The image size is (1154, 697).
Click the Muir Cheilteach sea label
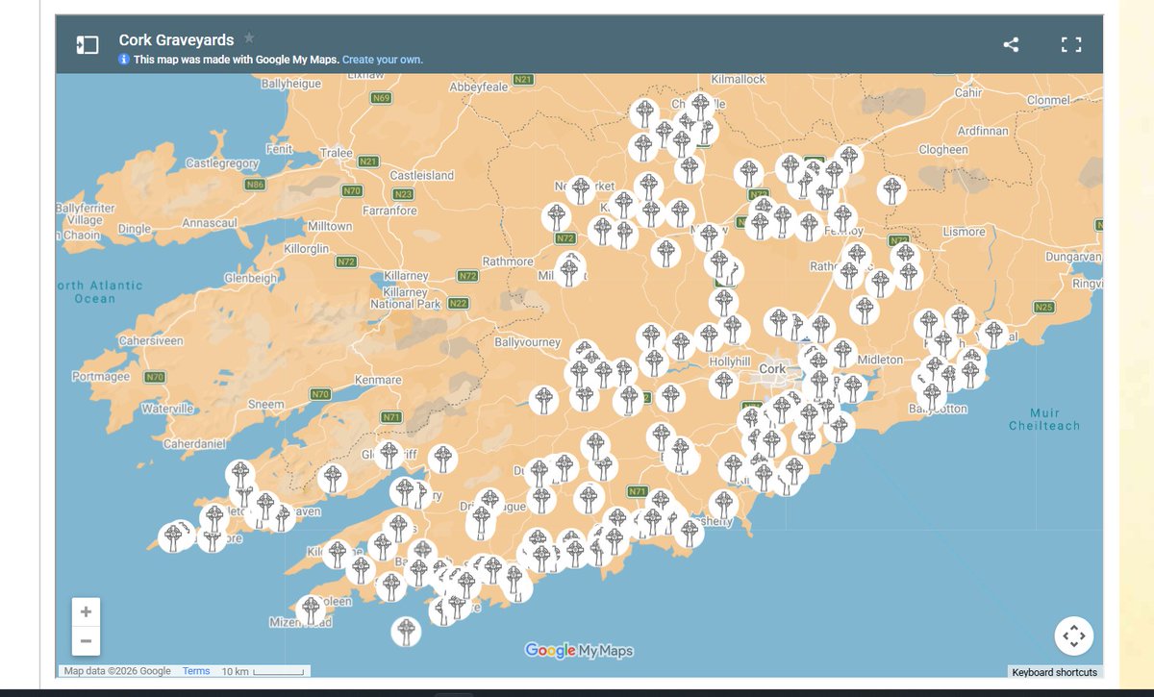click(x=1044, y=419)
